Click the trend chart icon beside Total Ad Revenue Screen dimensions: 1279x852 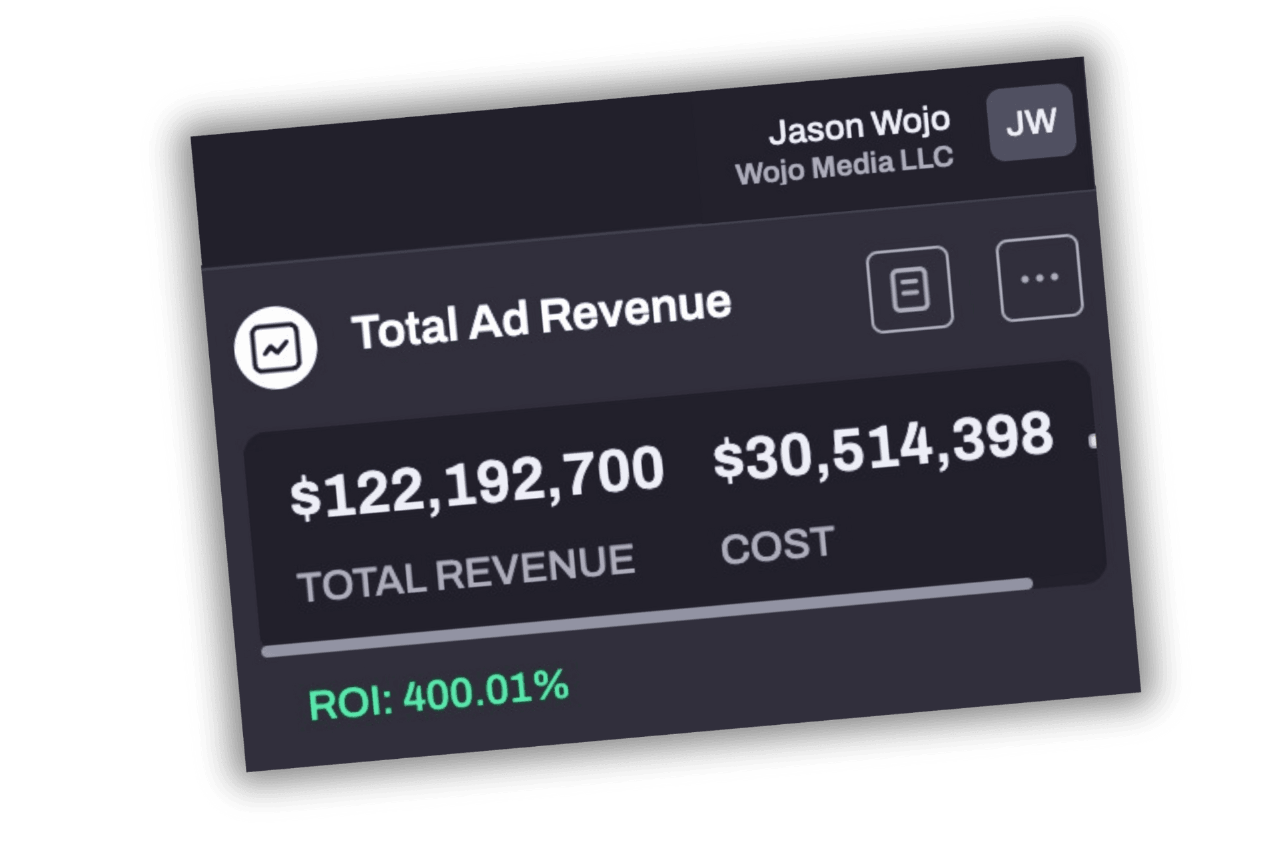(276, 347)
